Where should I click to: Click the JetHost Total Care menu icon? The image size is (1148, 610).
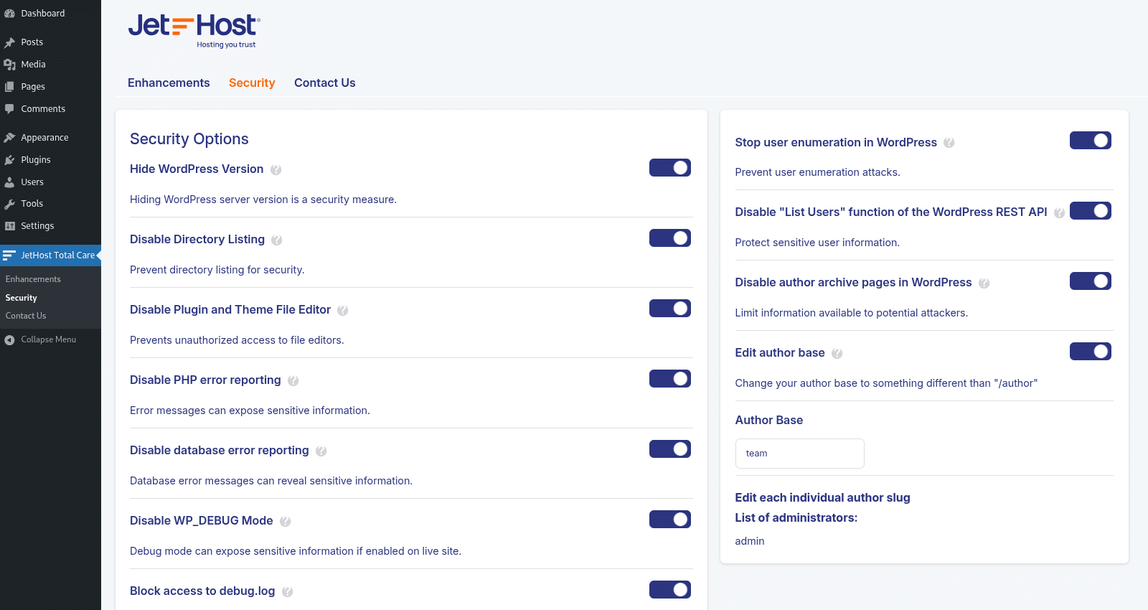click(9, 255)
